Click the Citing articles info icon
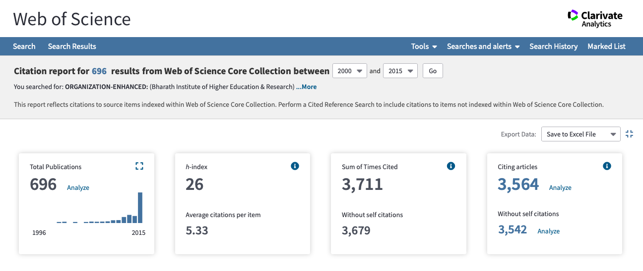The width and height of the screenshot is (643, 271). coord(606,166)
